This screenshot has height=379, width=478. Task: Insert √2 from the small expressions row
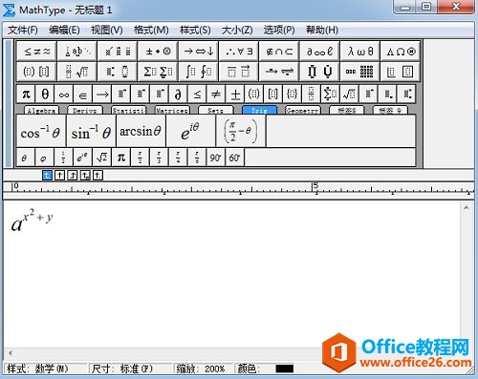[x=101, y=158]
